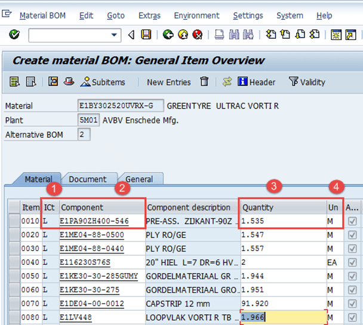
Task: Click the green Enter checkmark icon
Action: point(14,35)
